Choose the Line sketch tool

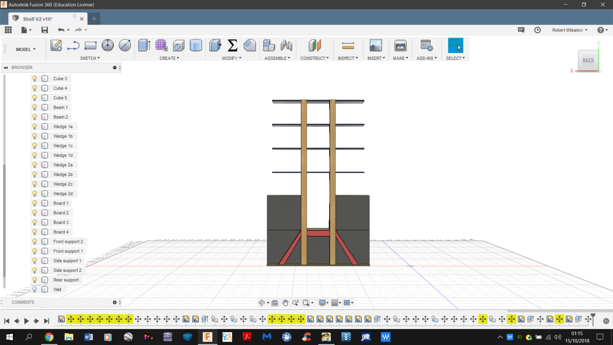(x=73, y=45)
